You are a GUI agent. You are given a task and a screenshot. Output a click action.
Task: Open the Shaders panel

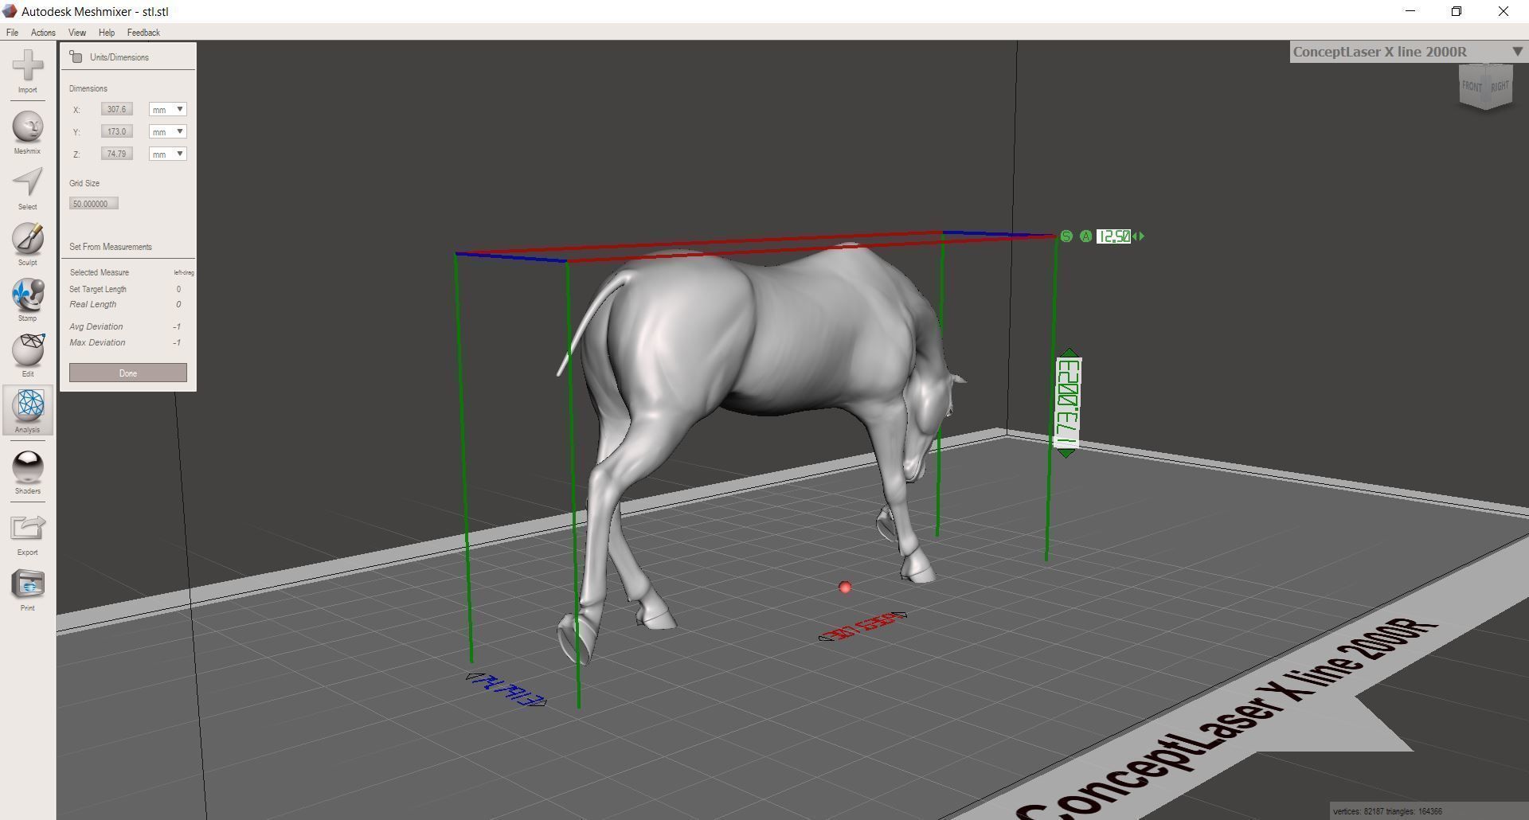28,473
